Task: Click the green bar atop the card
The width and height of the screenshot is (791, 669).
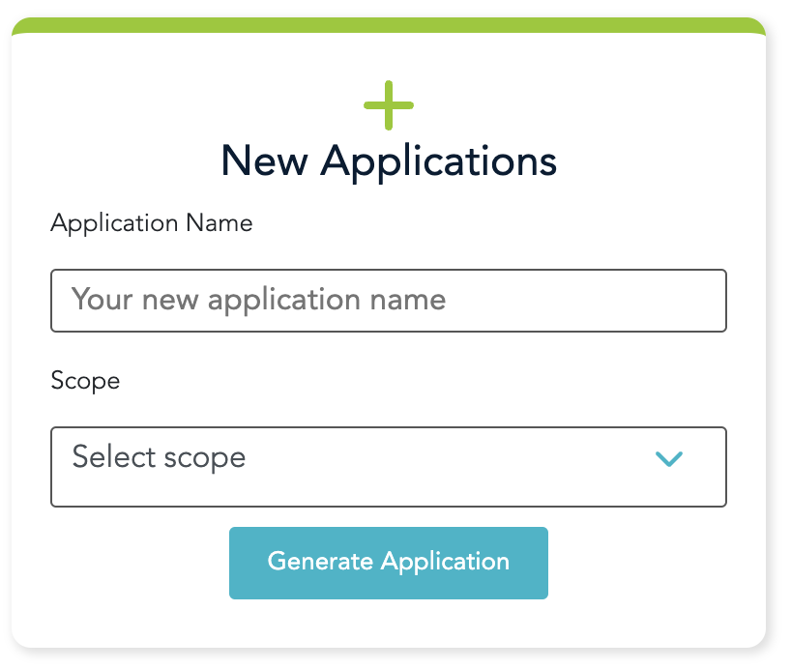Action: (x=388, y=26)
